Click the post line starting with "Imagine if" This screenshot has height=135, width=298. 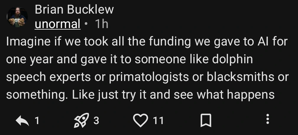(147, 42)
